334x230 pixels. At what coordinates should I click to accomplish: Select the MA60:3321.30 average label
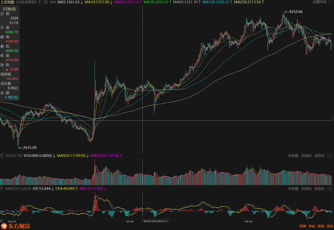[x=187, y=2]
